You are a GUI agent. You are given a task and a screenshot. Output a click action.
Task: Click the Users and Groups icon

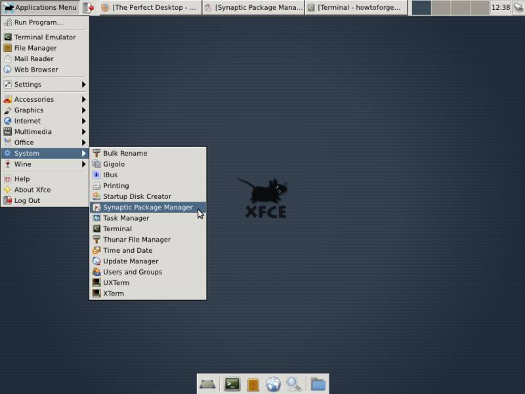pyautogui.click(x=96, y=272)
